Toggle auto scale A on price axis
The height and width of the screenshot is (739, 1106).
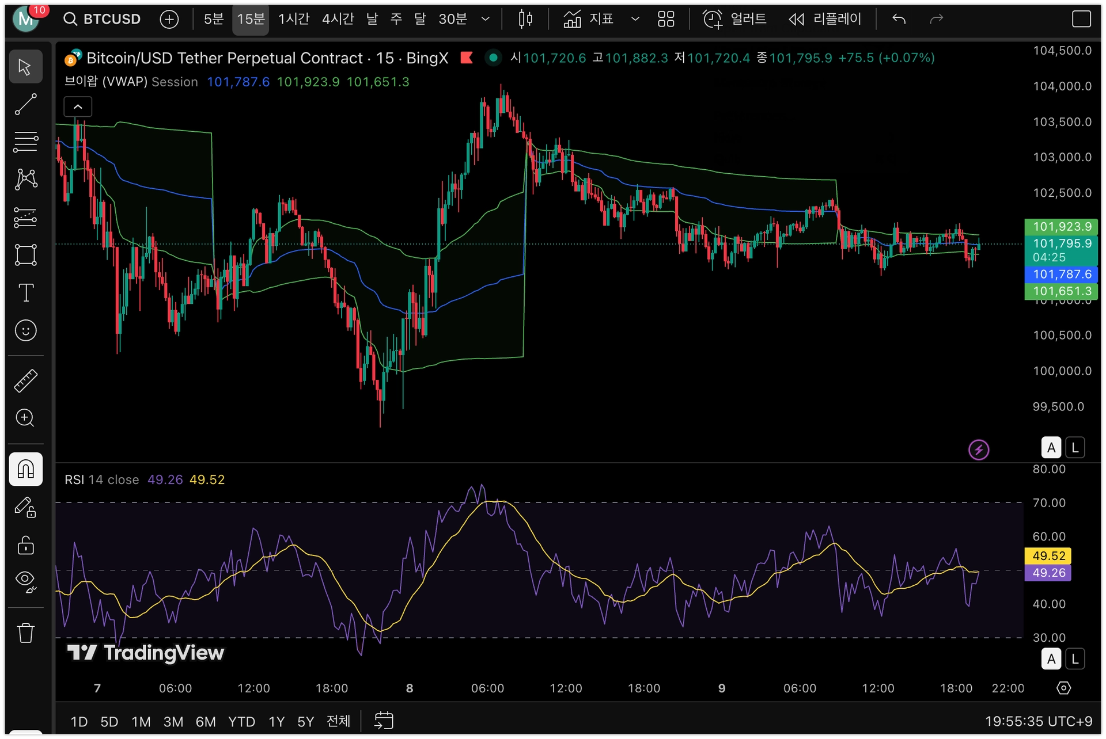pos(1051,447)
